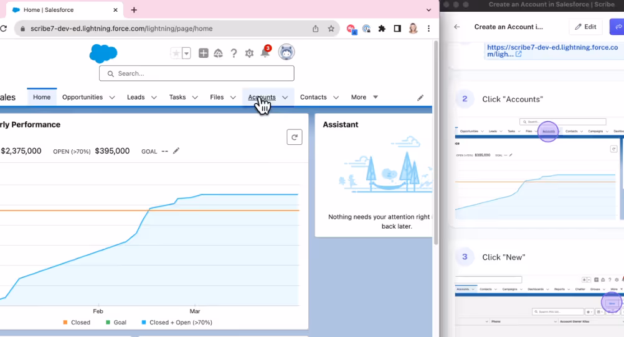The height and width of the screenshot is (337, 624).
Task: Expand the Contacts tab chevron
Action: pos(336,98)
